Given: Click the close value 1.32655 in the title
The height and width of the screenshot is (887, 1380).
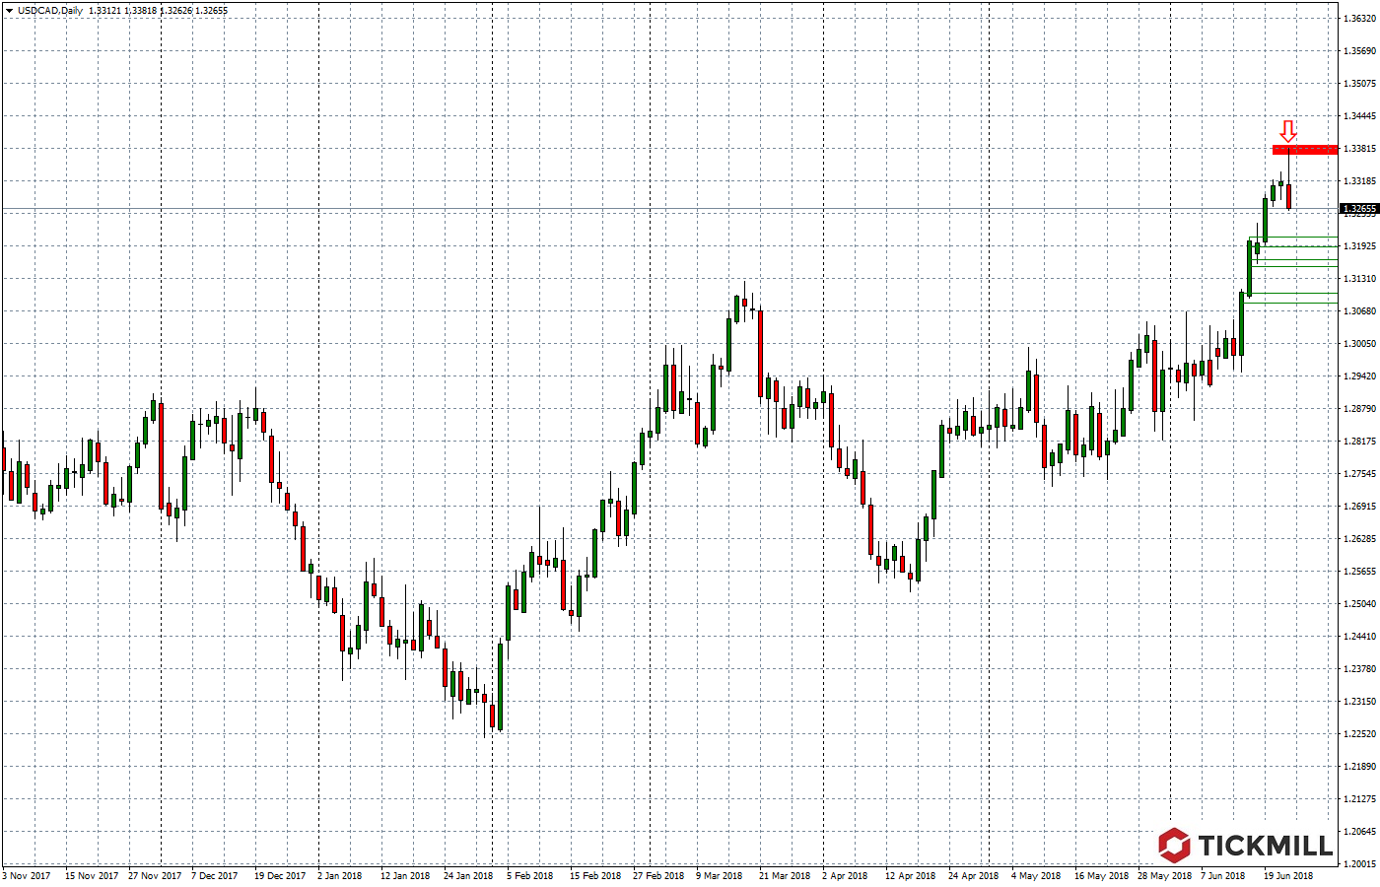Looking at the screenshot, I should (x=211, y=11).
